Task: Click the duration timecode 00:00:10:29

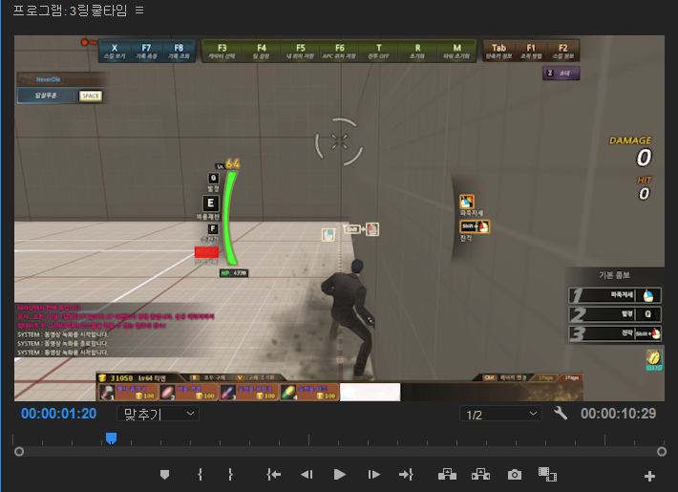Action: pos(619,414)
